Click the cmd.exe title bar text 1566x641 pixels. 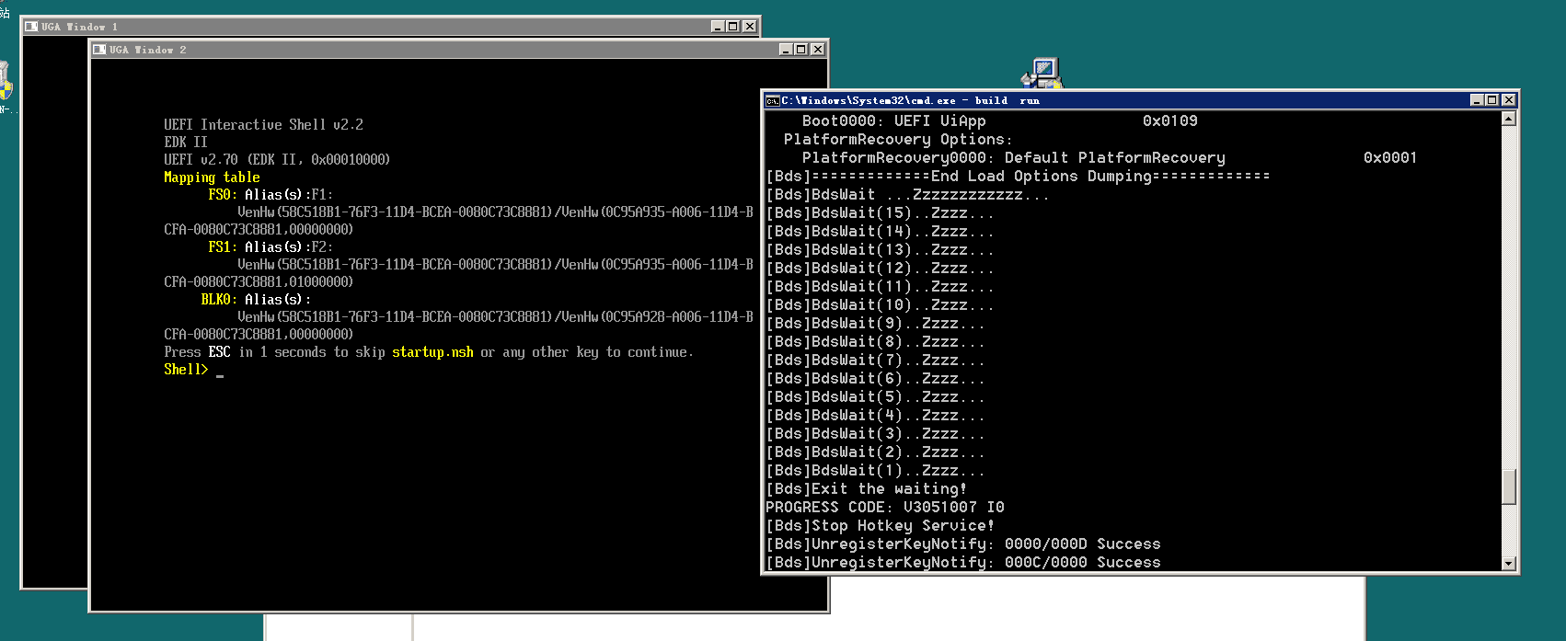[911, 100]
